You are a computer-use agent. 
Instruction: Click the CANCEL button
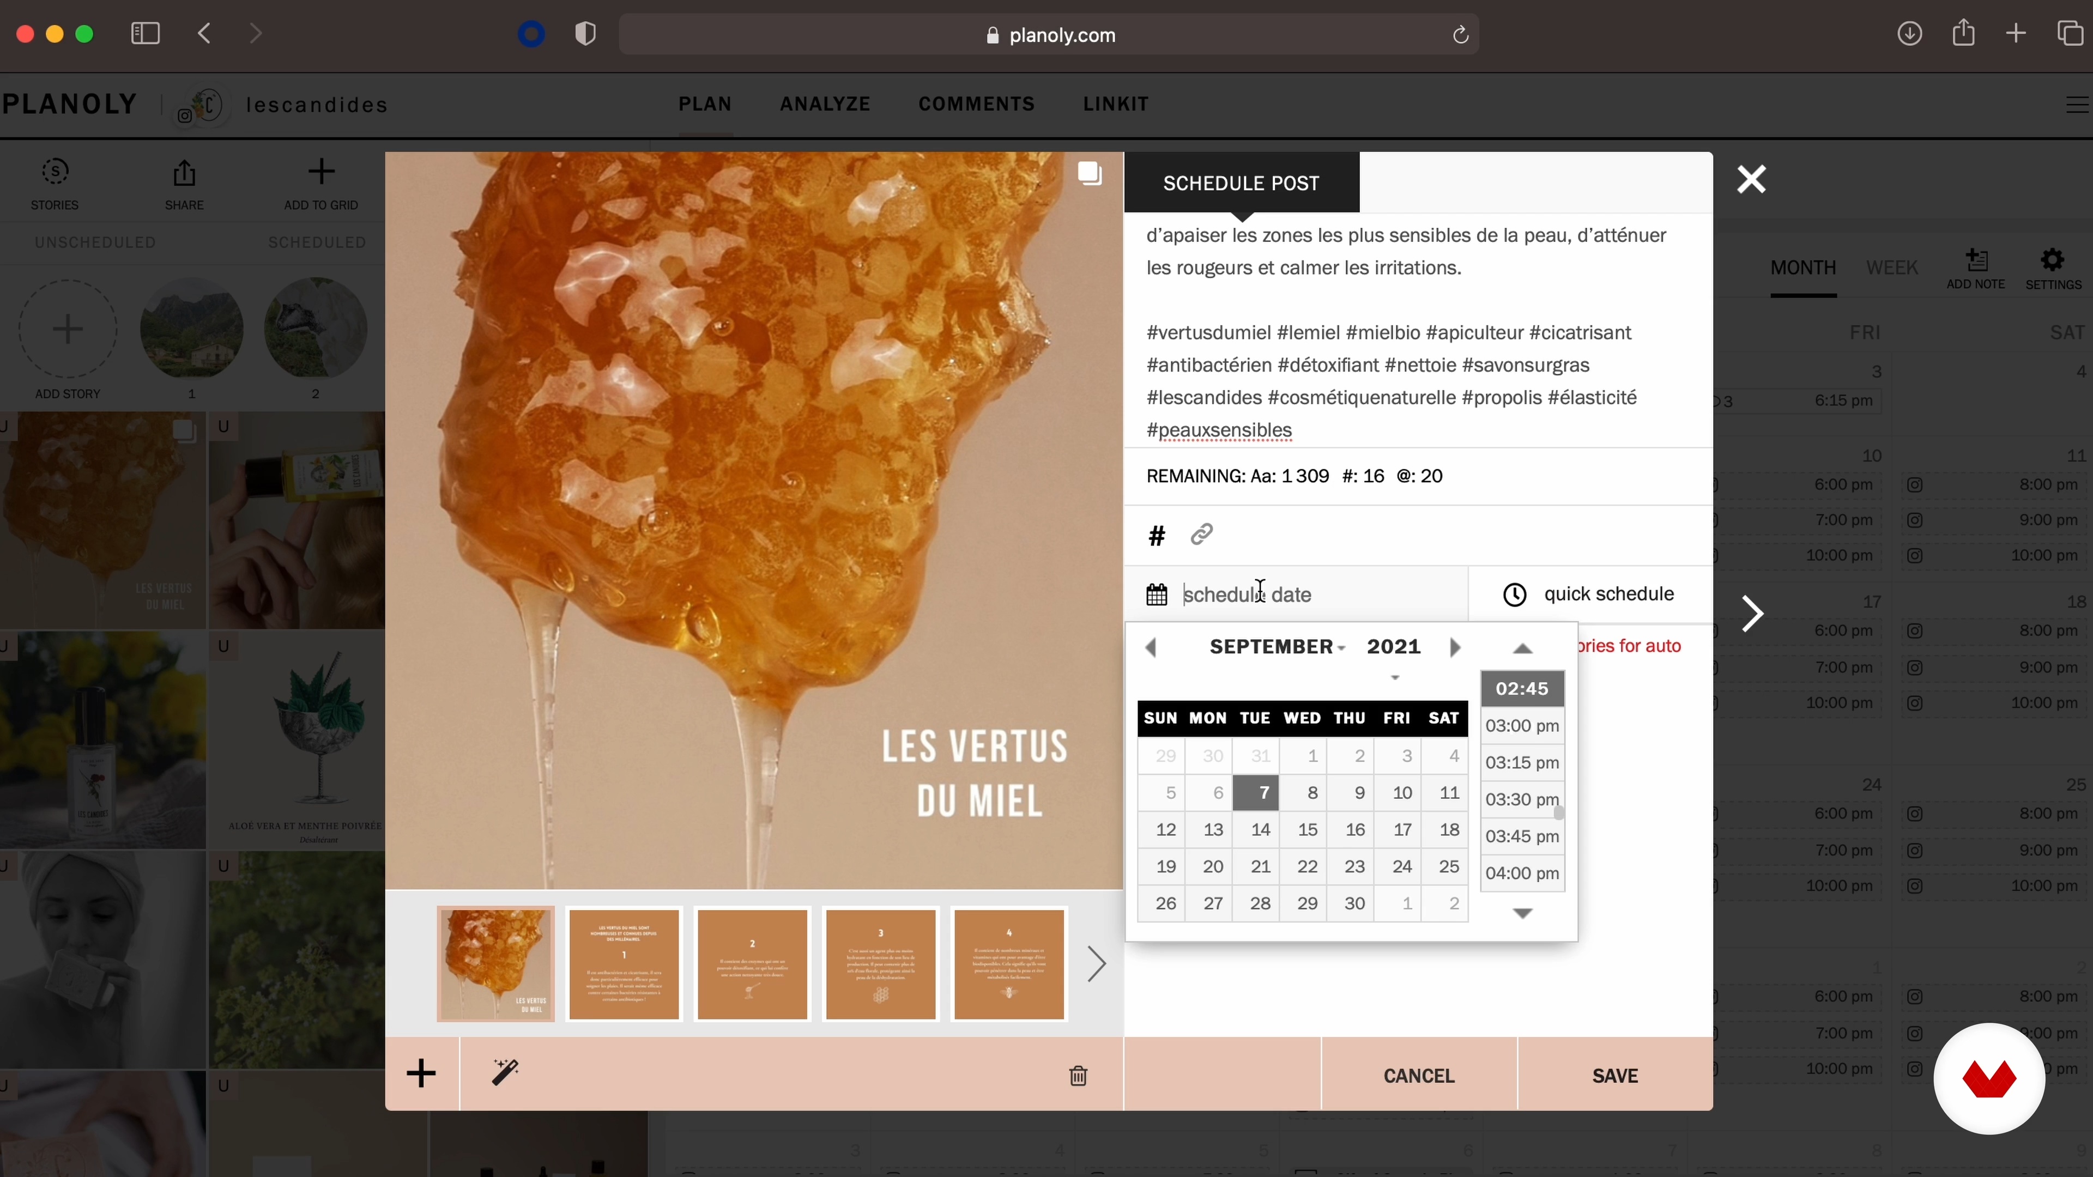pyautogui.click(x=1419, y=1076)
